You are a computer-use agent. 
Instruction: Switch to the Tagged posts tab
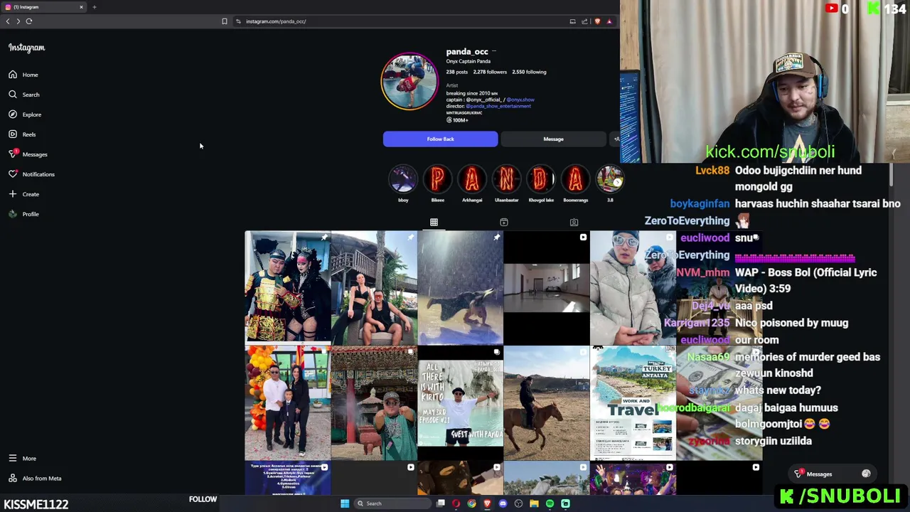point(574,223)
